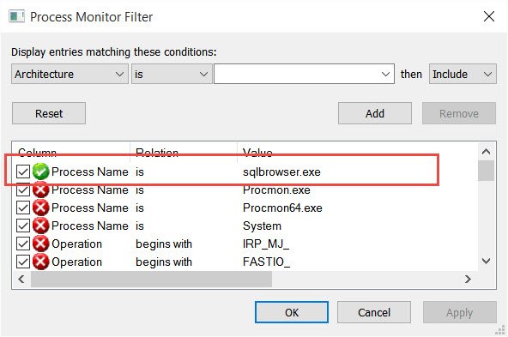This screenshot has height=337, width=508.
Task: Select the 'sqlbrowser.exe' value text
Action: 281,172
